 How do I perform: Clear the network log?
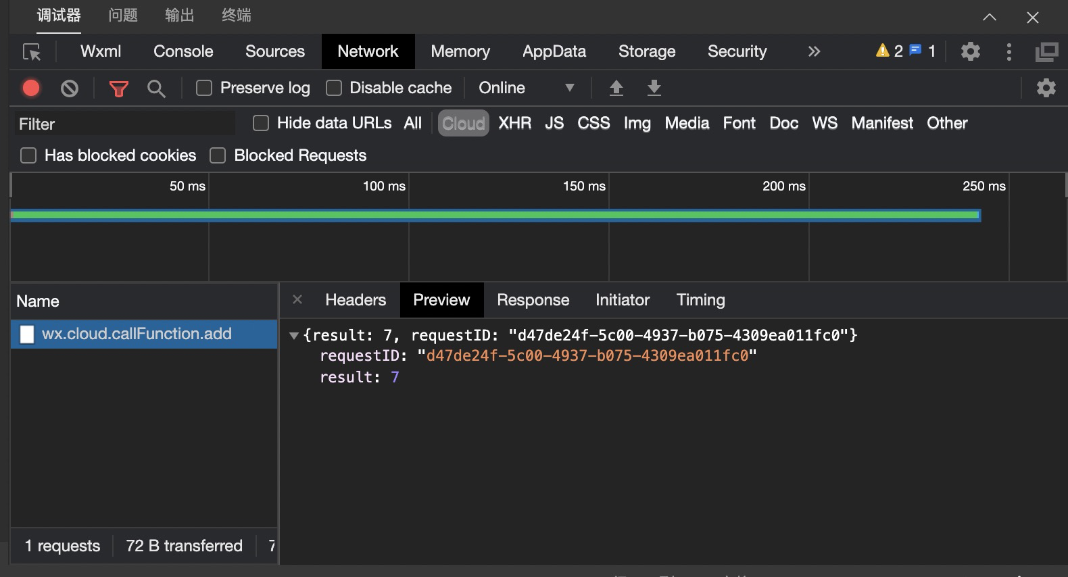(70, 88)
